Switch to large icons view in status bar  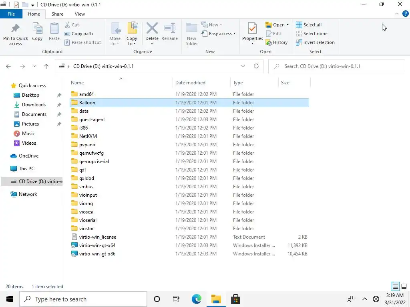404,286
